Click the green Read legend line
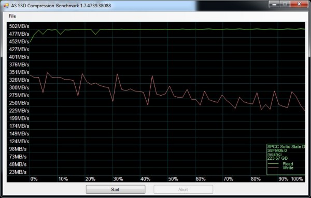 coord(273,164)
